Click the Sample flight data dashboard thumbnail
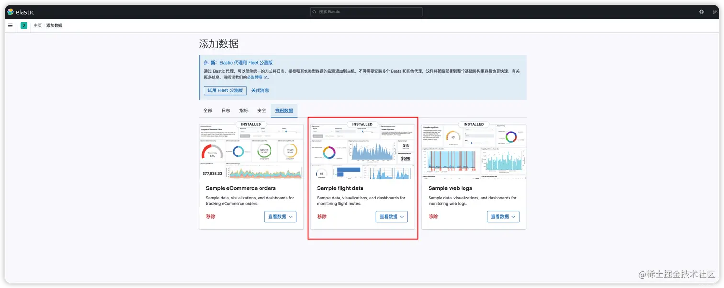 362,153
